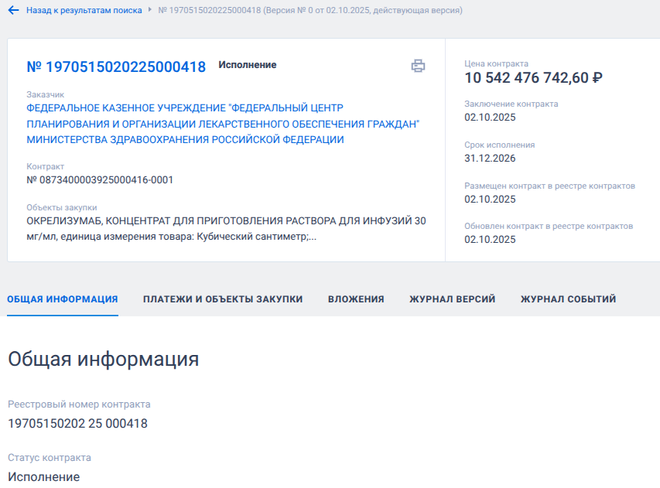660x488 pixels.
Task: Click the back arrow icon
Action: [x=13, y=11]
